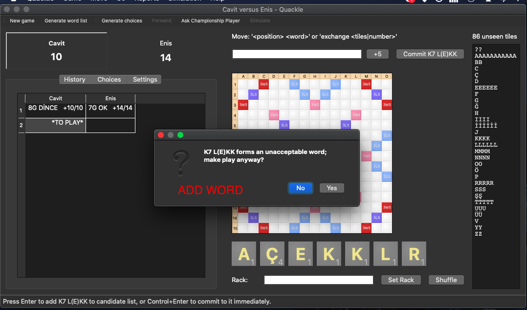Image resolution: width=527 pixels, height=310 pixels.
Task: Click Ask Championship Player
Action: (210, 21)
